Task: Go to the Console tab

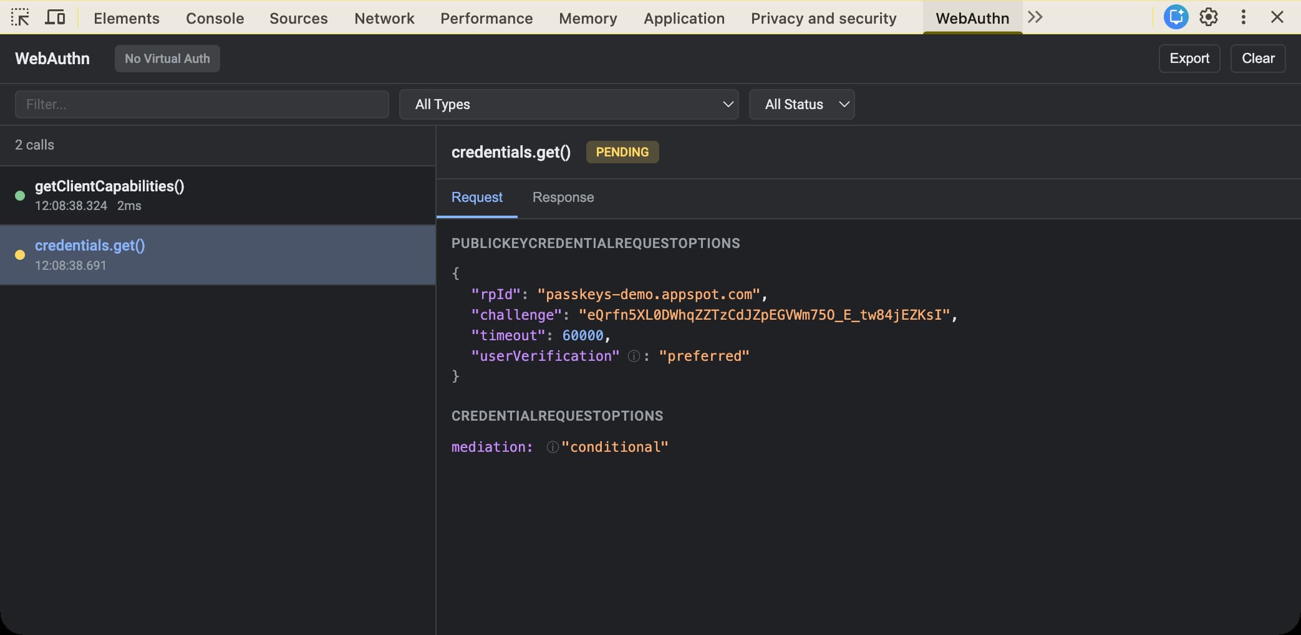Action: 215,19
